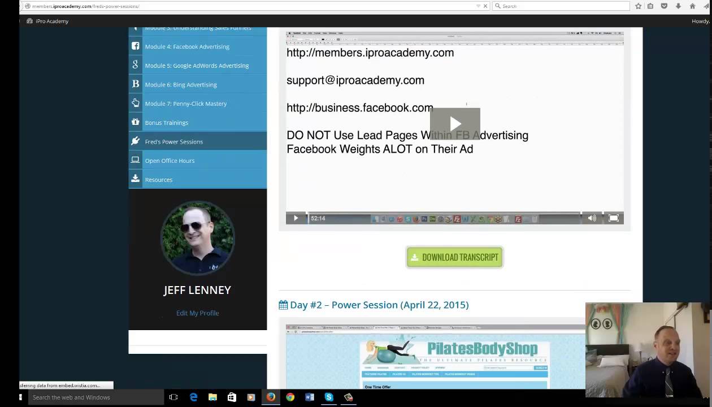
Task: Click the gift icon beside Bonus Trainings
Action: (136, 122)
